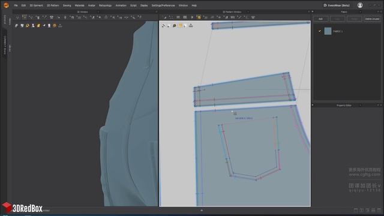Click the yellow sheet display icon in 3D view
This screenshot has height=216, width=384.
(38, 25)
